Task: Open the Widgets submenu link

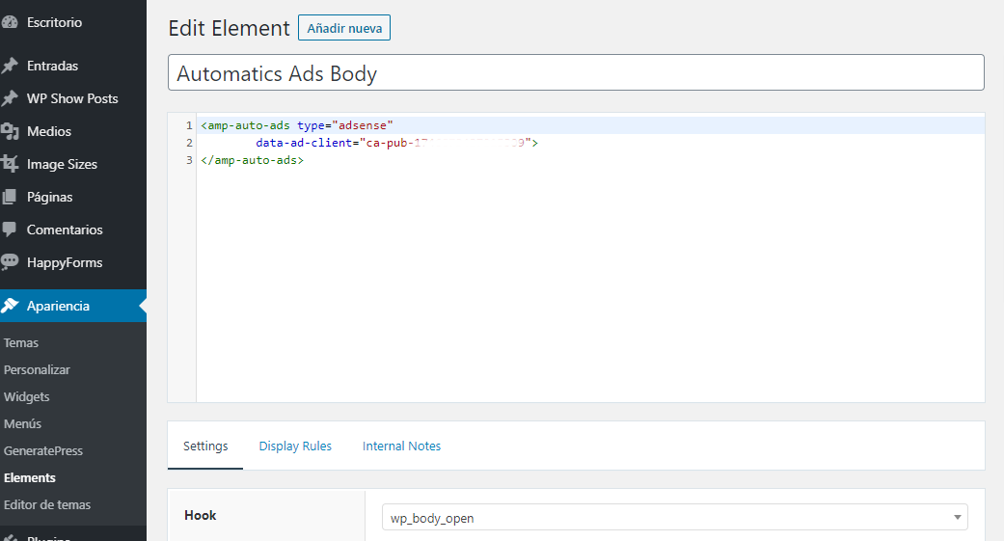Action: coord(27,396)
